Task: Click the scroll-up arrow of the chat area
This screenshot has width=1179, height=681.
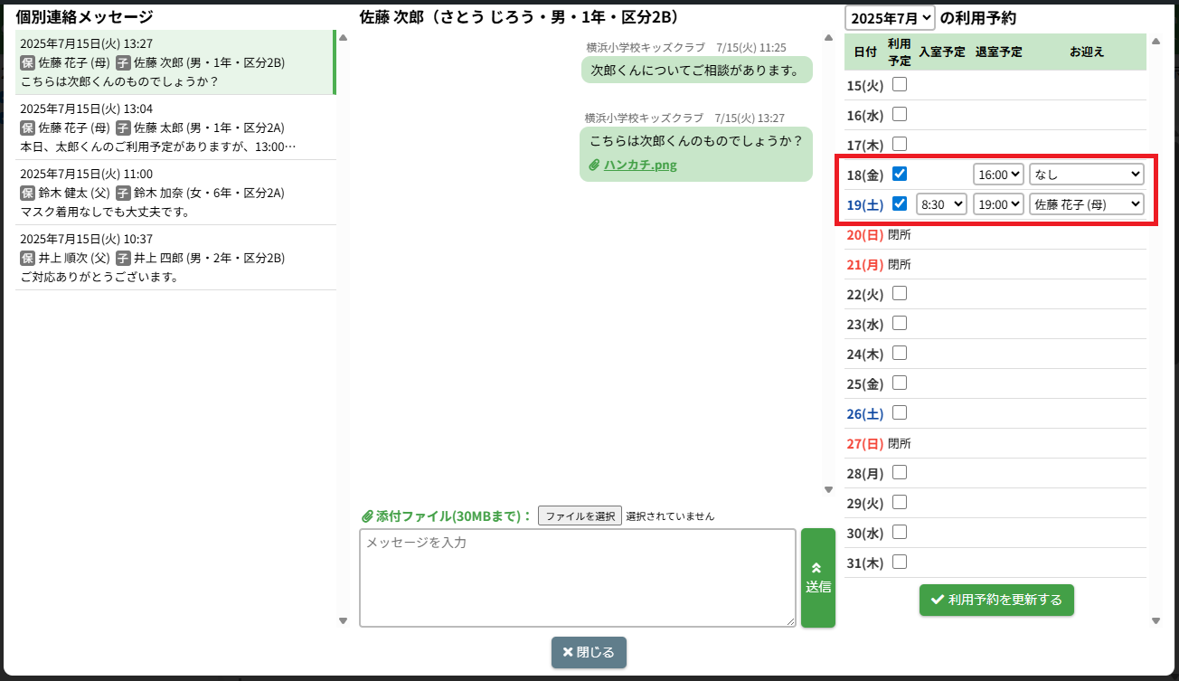Action: pos(828,38)
